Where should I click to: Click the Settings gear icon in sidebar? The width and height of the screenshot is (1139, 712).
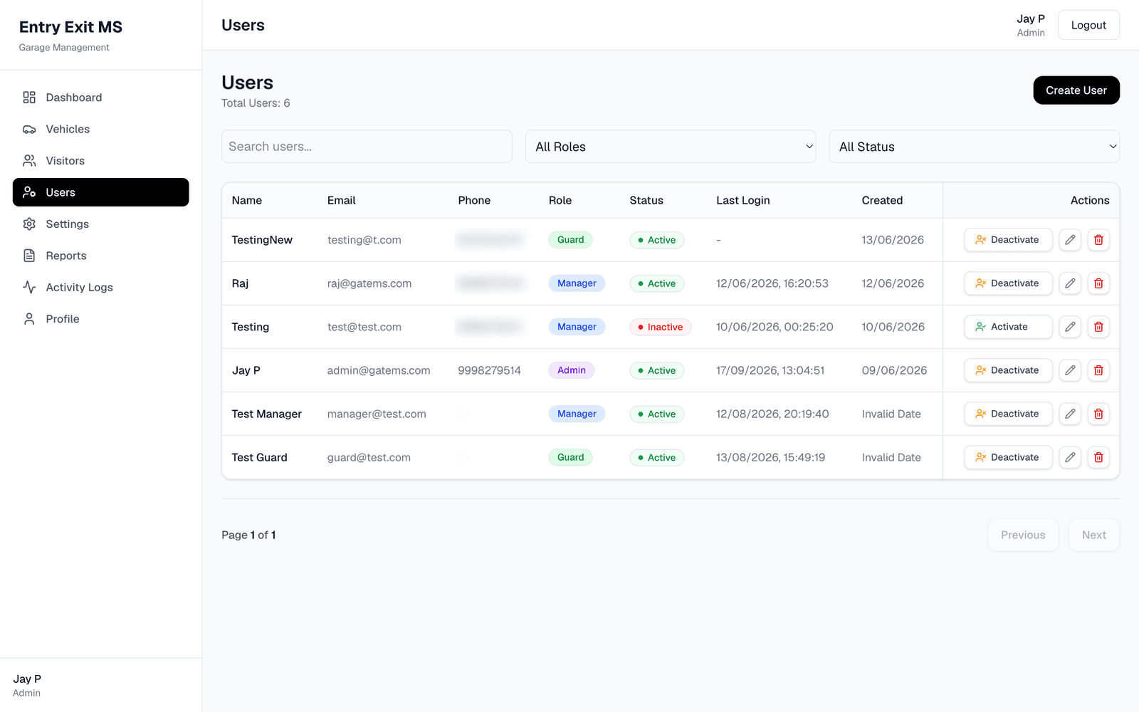tap(29, 224)
